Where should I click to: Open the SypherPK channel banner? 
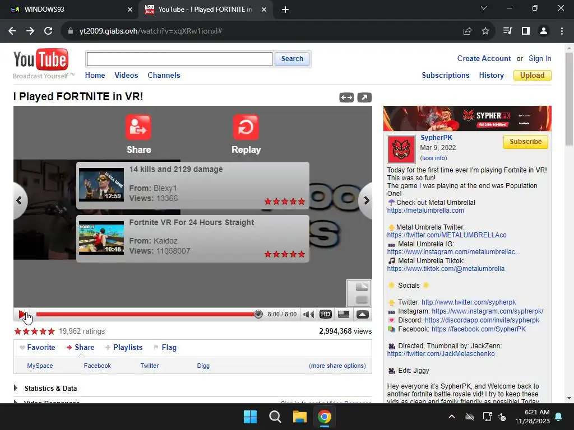click(467, 119)
